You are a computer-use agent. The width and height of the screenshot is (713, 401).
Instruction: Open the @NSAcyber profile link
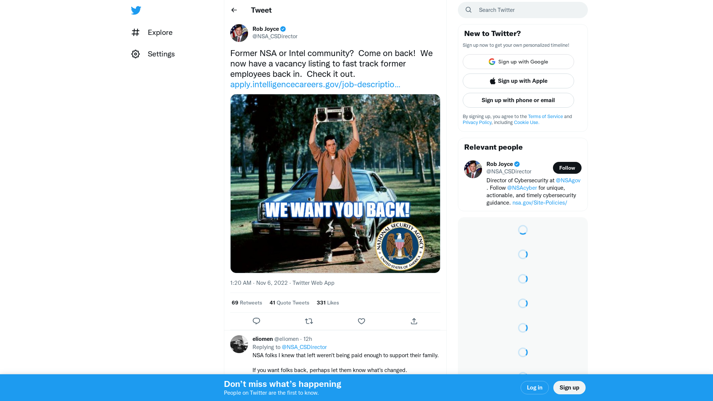pos(522,188)
